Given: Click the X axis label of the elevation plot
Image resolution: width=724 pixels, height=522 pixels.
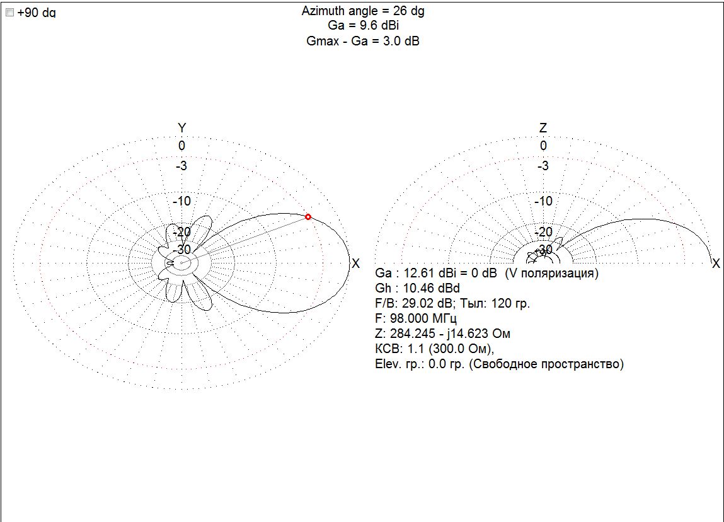Looking at the screenshot, I should [x=716, y=264].
